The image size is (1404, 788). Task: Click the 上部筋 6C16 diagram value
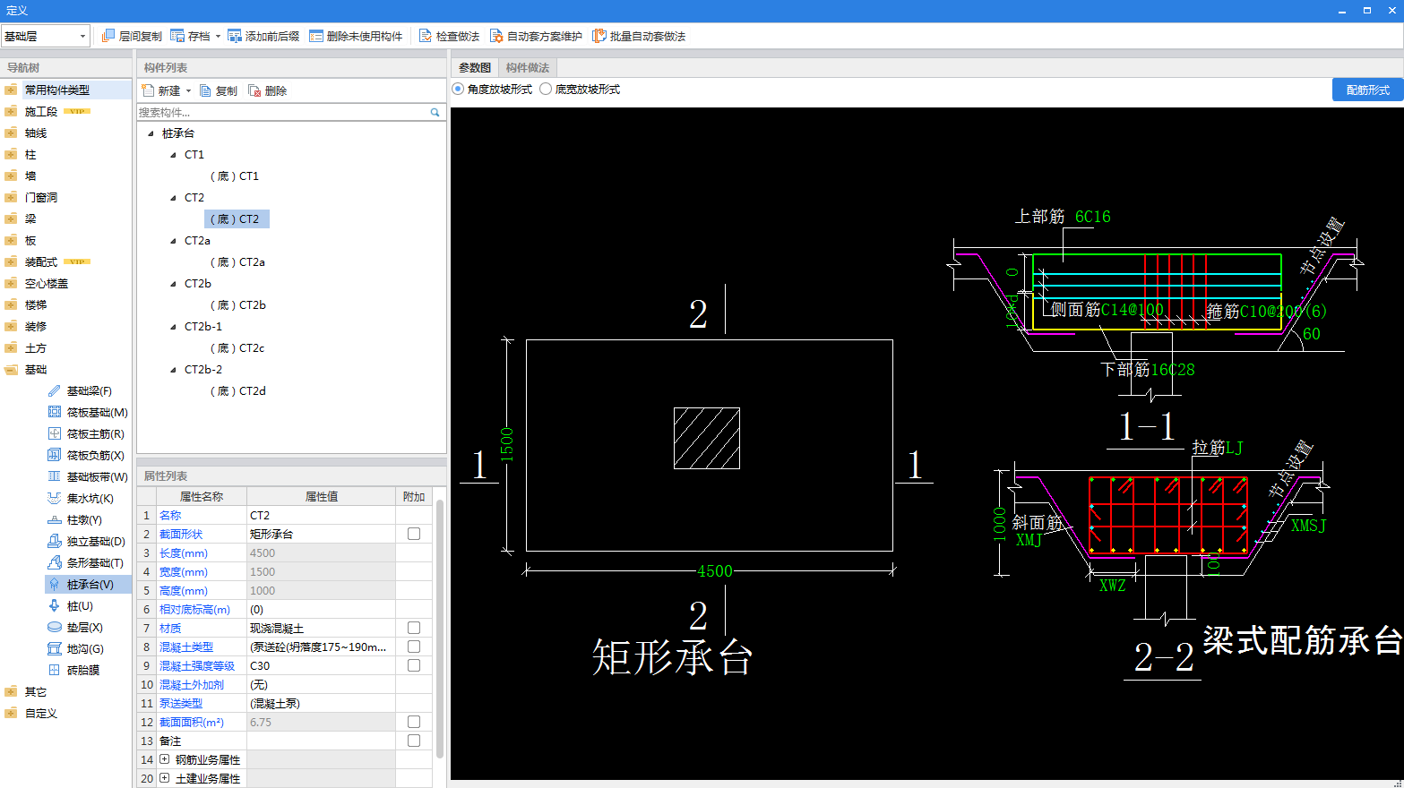click(1092, 217)
